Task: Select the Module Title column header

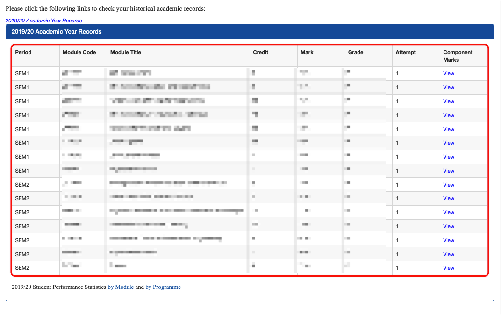Action: (x=125, y=52)
